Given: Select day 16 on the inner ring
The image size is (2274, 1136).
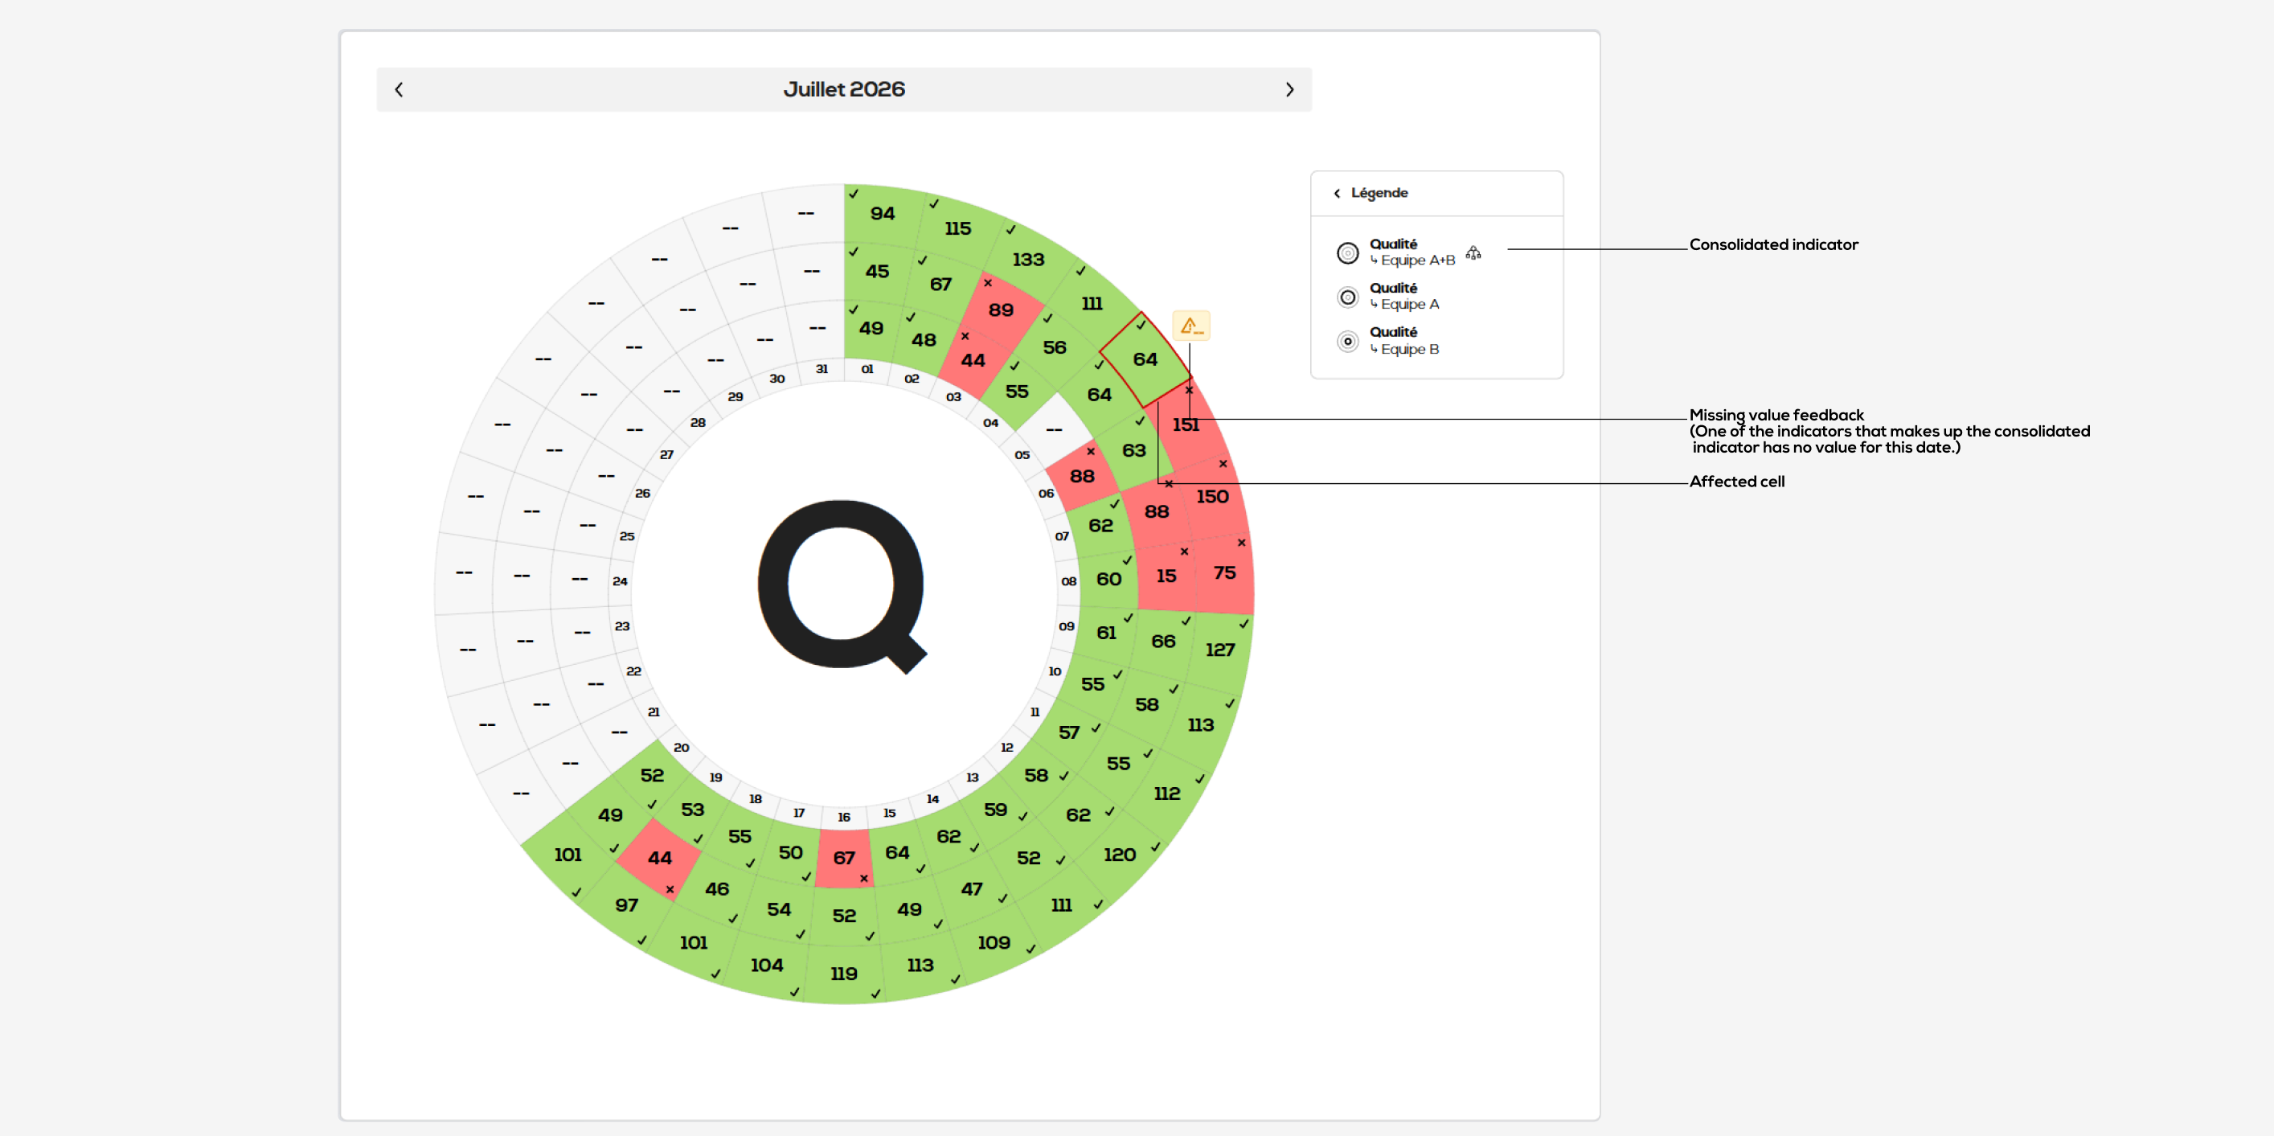Looking at the screenshot, I should [x=844, y=817].
